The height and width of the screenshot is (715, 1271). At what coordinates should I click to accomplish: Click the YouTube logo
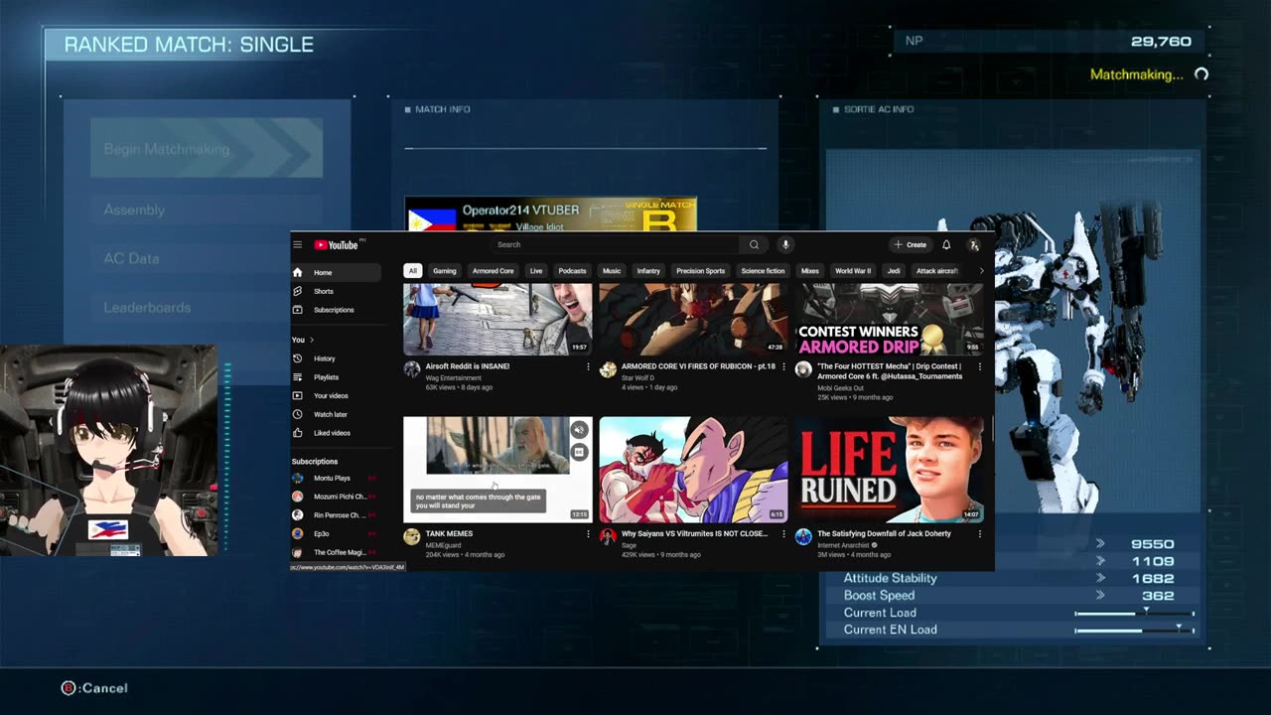[337, 244]
